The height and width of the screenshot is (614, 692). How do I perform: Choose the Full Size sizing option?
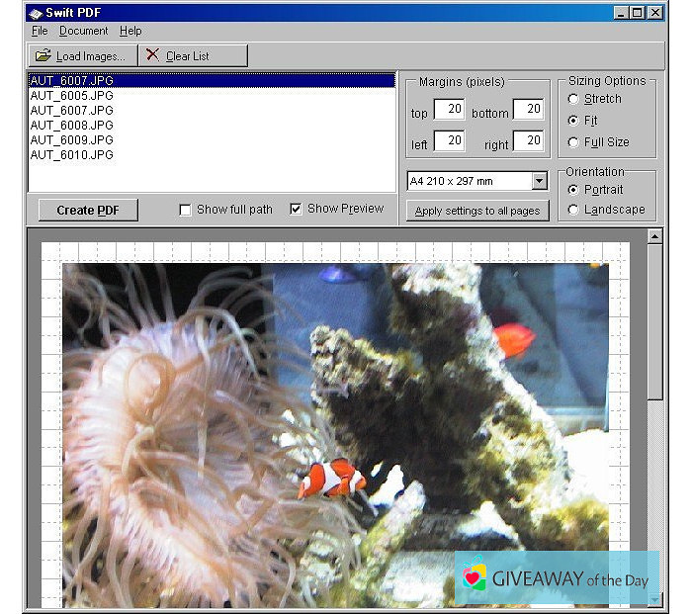[x=573, y=142]
